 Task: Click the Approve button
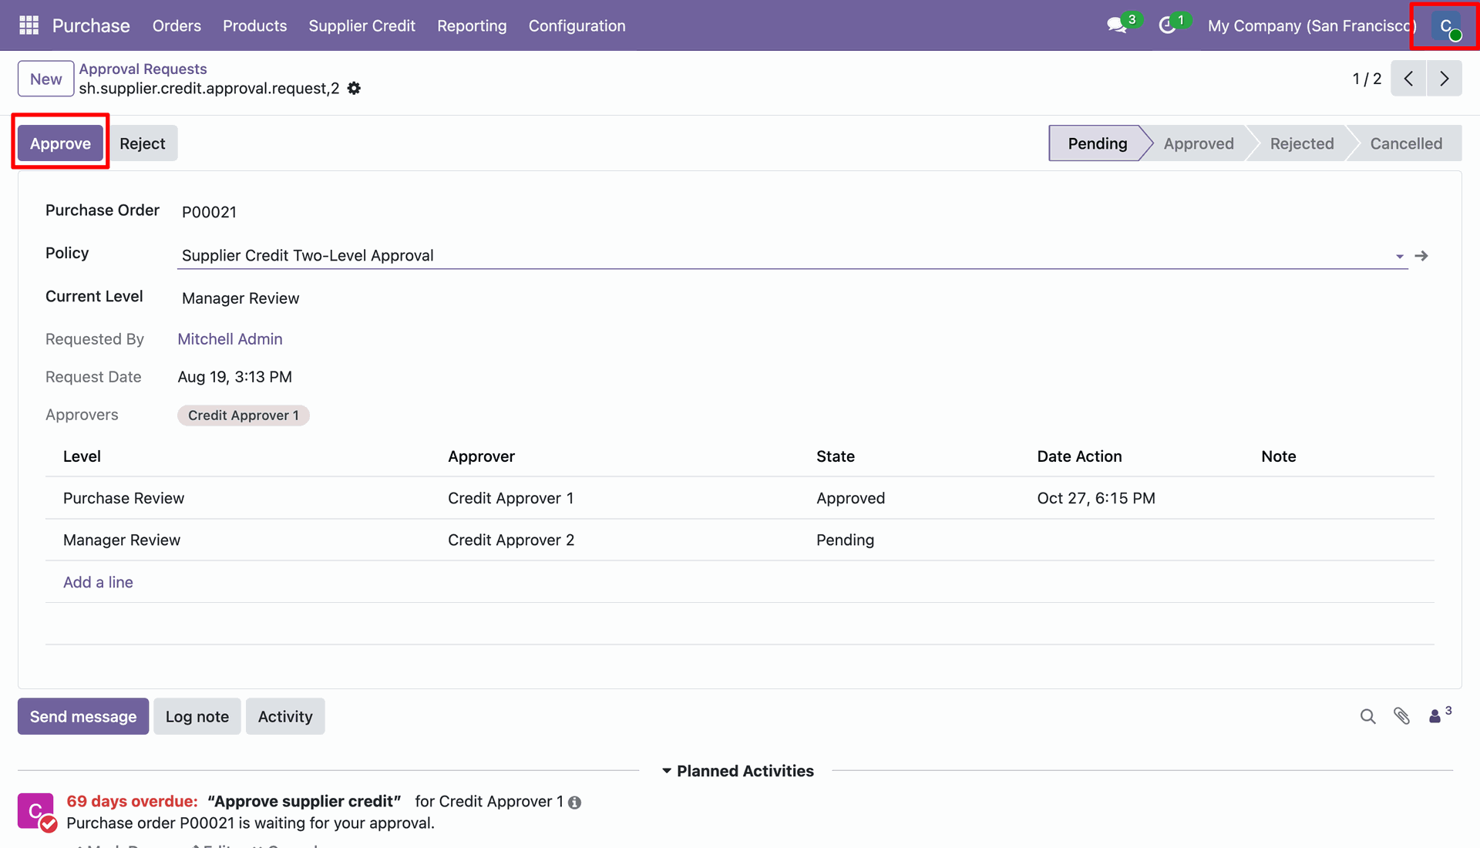click(x=60, y=143)
